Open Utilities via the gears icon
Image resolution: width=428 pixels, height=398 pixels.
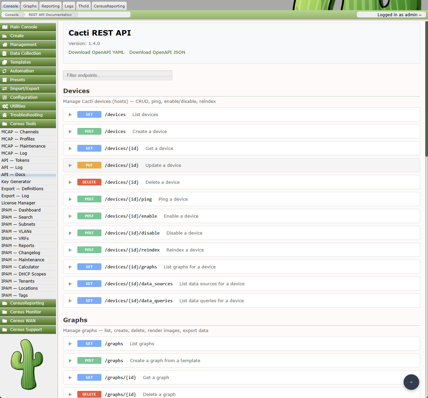4,106
